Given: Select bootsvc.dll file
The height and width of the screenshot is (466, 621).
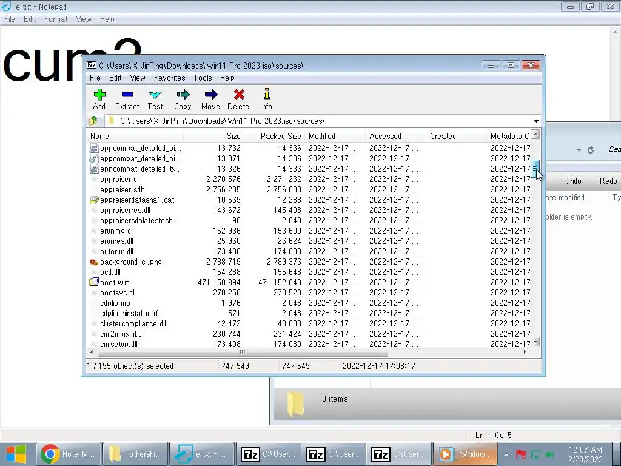Looking at the screenshot, I should (x=118, y=292).
